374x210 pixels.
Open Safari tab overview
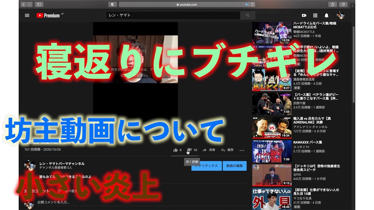click(x=343, y=4)
